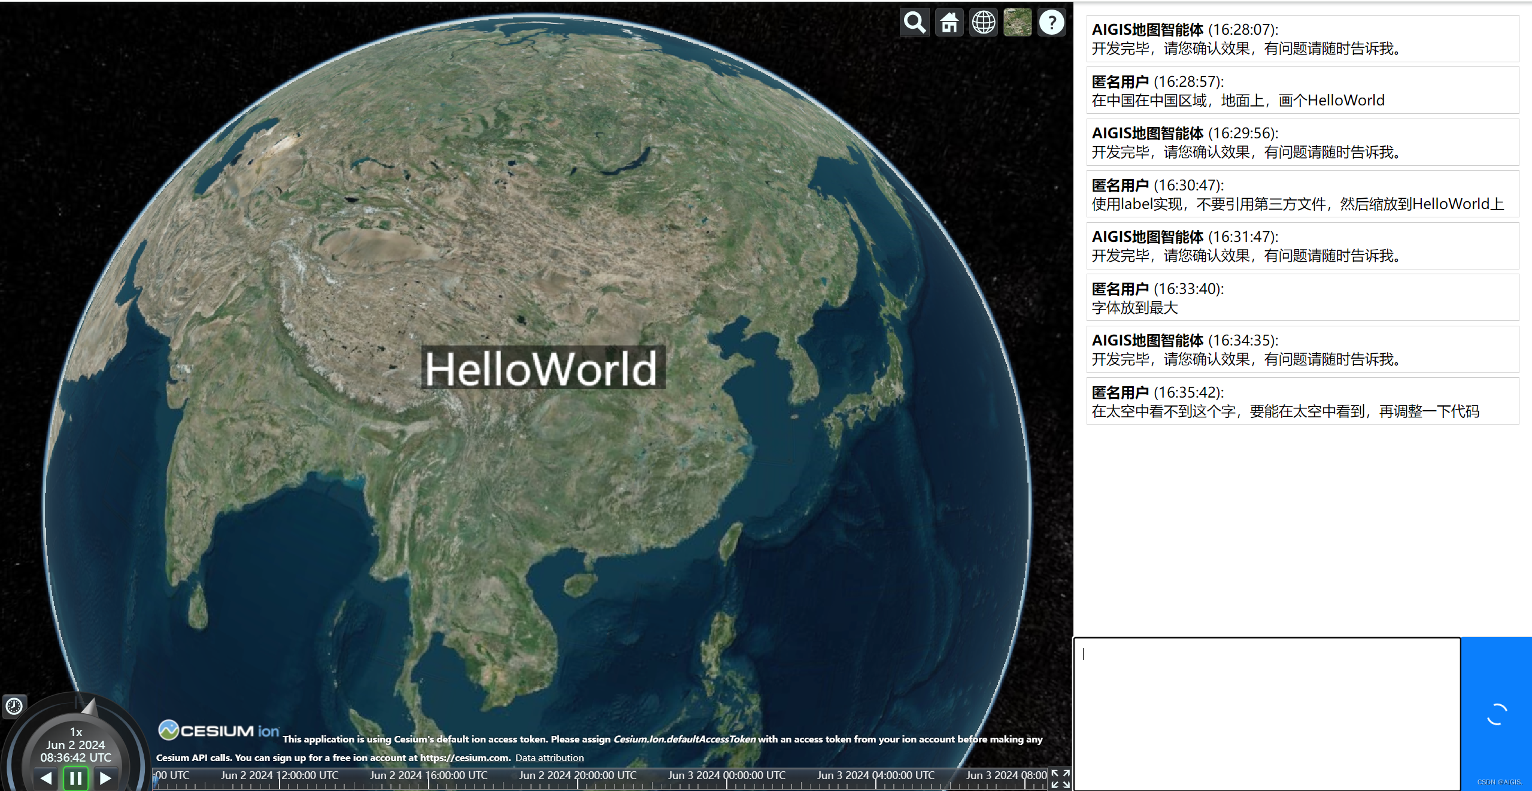This screenshot has width=1532, height=791.
Task: Select the 匿名用户 (16:30:47) header
Action: point(1158,185)
